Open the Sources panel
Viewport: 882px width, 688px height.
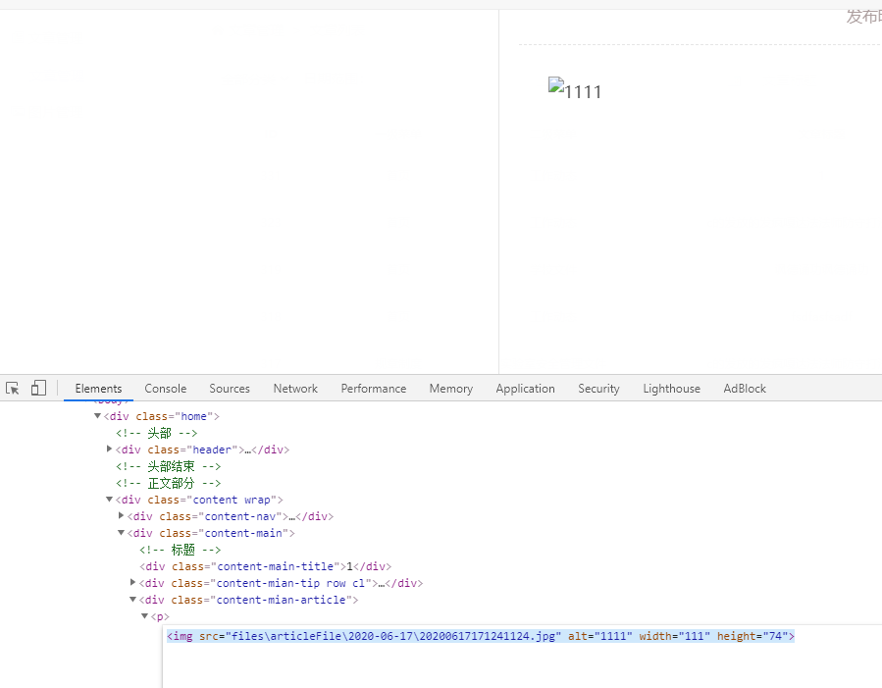click(229, 388)
